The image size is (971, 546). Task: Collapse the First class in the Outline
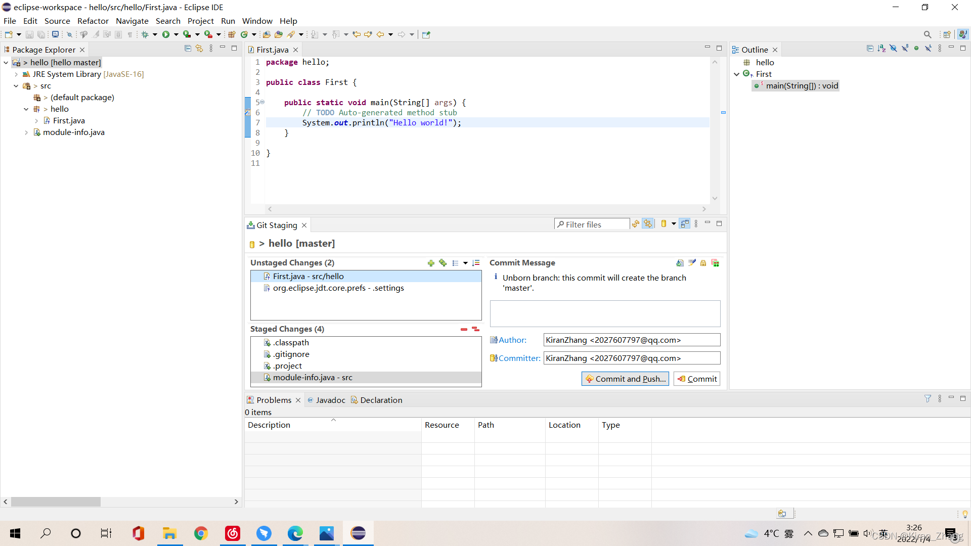pos(737,74)
